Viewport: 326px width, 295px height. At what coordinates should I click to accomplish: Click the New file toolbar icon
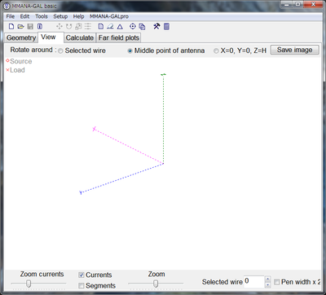click(11, 27)
